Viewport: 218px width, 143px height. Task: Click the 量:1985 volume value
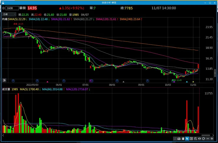(74, 15)
